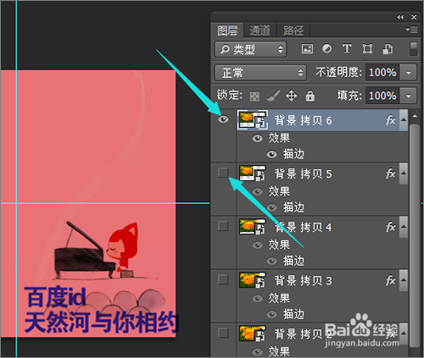The image size is (424, 358).
Task: Select layer name 背景 拷贝 3
Action: 304,281
